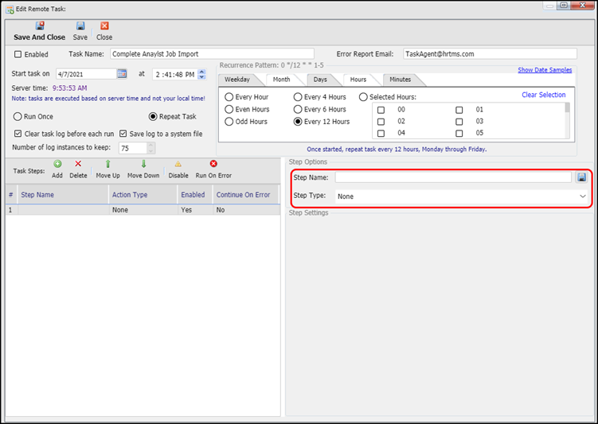The image size is (598, 424).
Task: Sort by the Action Type column header
Action: (143, 195)
